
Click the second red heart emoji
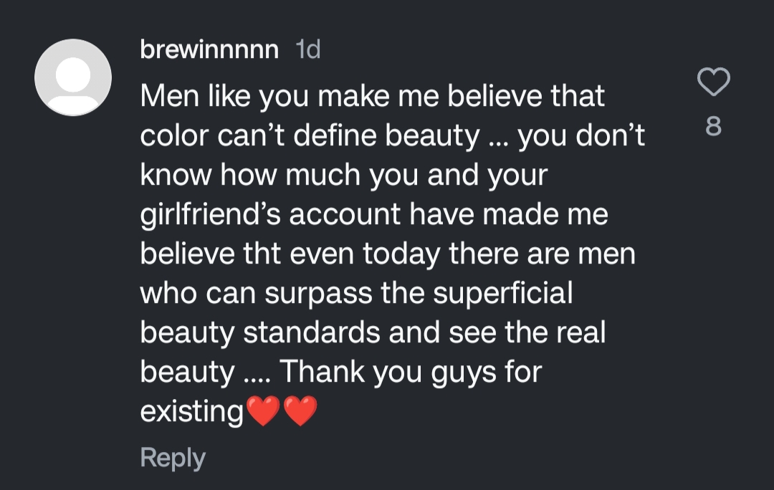300,412
